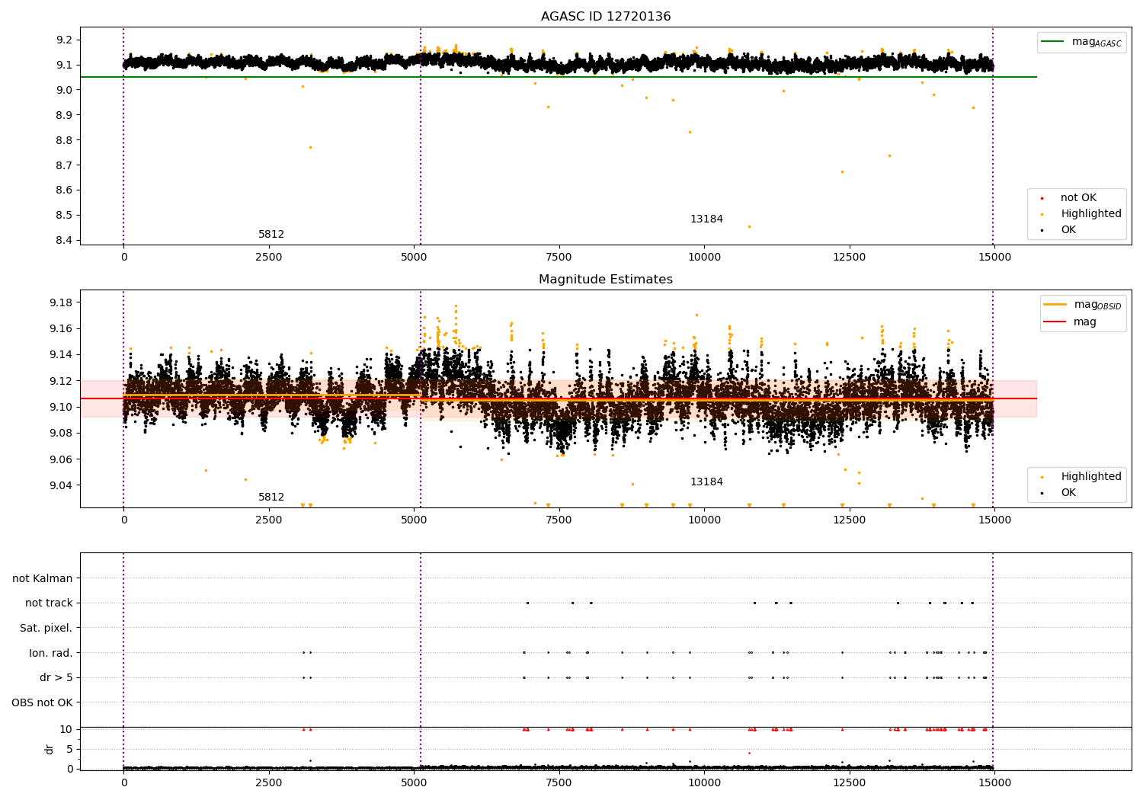Click the red 'mag' legend entry

pos(1071,322)
